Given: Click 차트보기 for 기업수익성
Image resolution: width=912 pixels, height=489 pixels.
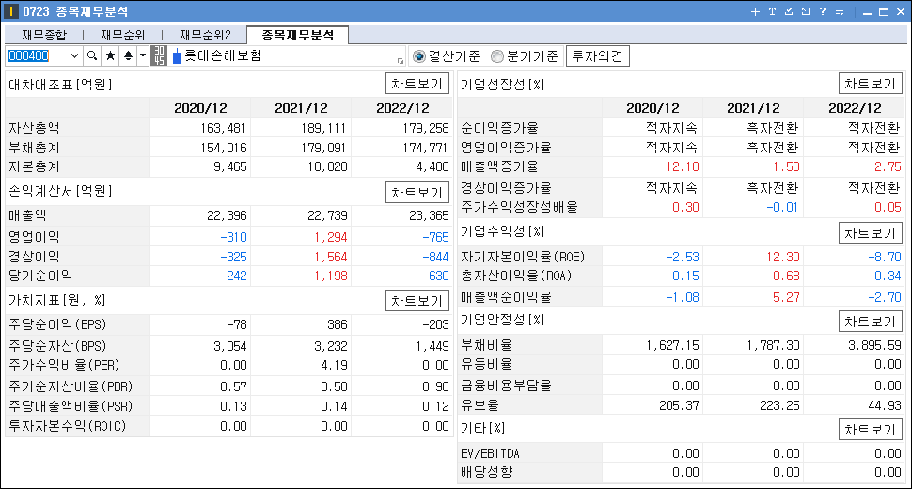Looking at the screenshot, I should pyautogui.click(x=870, y=233).
